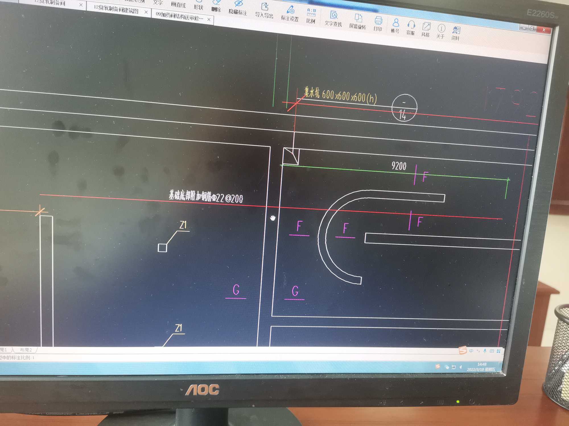Click the 删除 eraser tool

pyautogui.click(x=216, y=7)
